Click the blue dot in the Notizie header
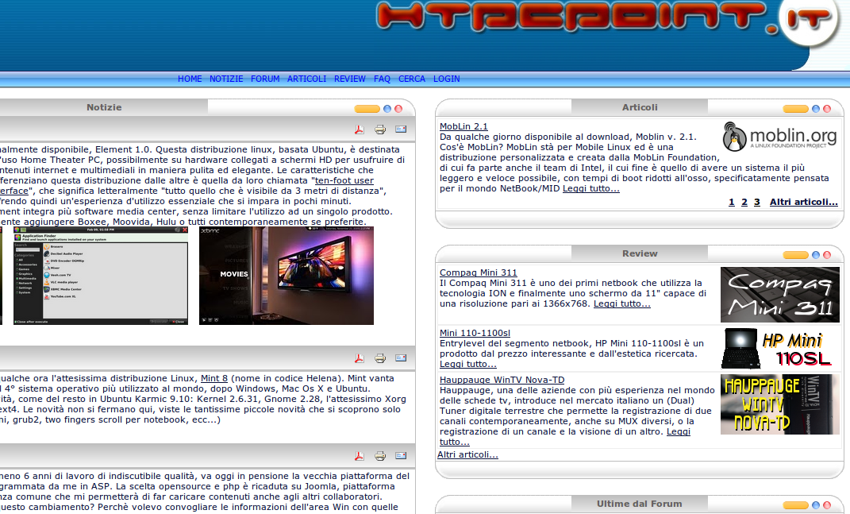The image size is (850, 514). [x=387, y=109]
